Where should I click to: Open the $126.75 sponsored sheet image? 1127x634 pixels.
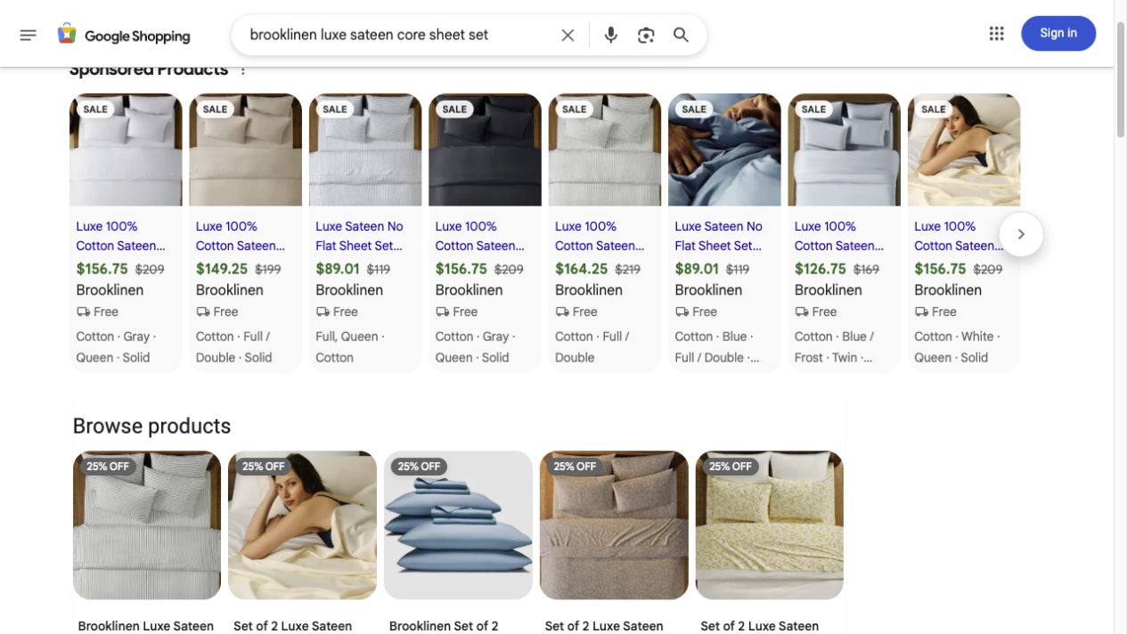pos(844,150)
